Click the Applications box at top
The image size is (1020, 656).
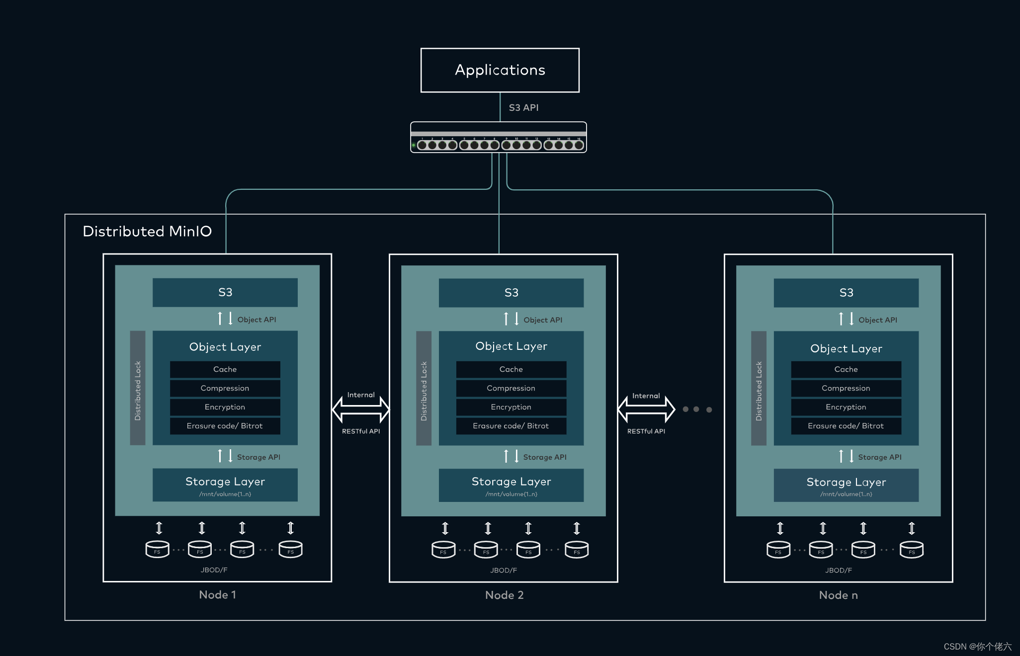pyautogui.click(x=500, y=70)
